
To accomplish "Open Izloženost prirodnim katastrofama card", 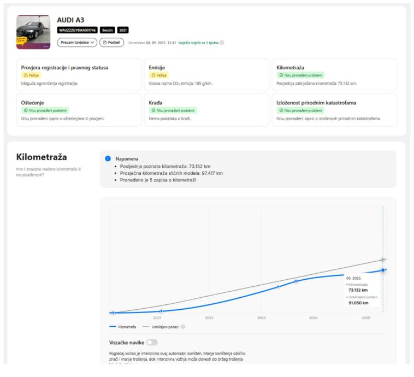I will [334, 110].
